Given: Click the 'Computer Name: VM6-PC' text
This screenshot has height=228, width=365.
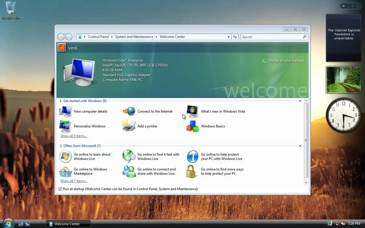Looking at the screenshot, I should pos(122,80).
